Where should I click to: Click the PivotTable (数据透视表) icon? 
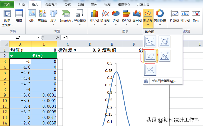click(x=7, y=18)
